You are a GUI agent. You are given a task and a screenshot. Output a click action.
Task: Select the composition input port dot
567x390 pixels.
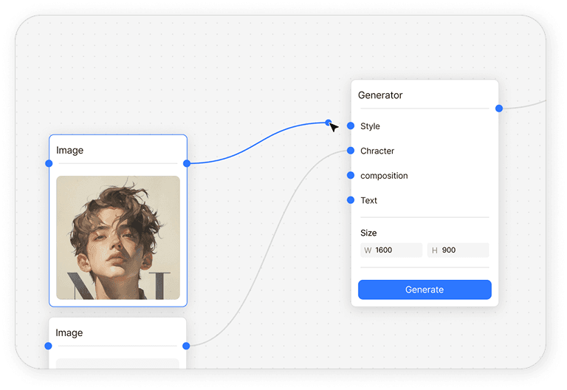point(351,176)
